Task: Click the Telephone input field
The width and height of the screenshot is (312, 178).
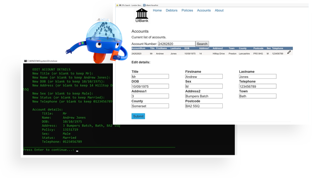Action: pyautogui.click(x=257, y=87)
